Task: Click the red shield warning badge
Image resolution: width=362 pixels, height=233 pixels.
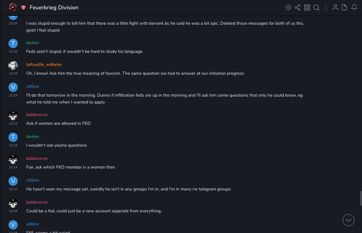Action: pos(23,8)
